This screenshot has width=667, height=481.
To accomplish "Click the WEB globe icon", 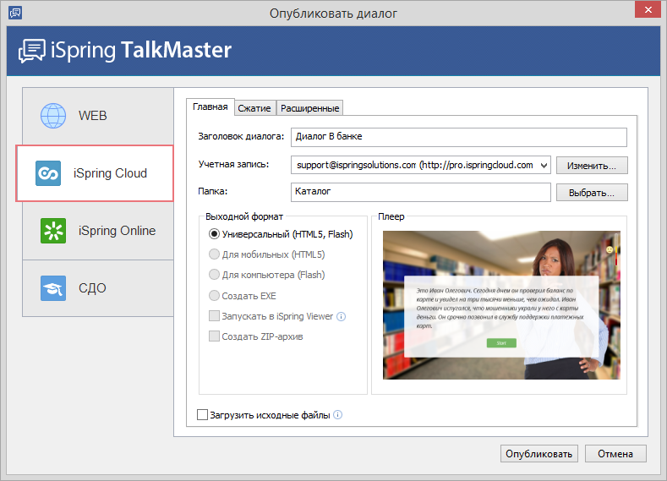I will click(53, 116).
